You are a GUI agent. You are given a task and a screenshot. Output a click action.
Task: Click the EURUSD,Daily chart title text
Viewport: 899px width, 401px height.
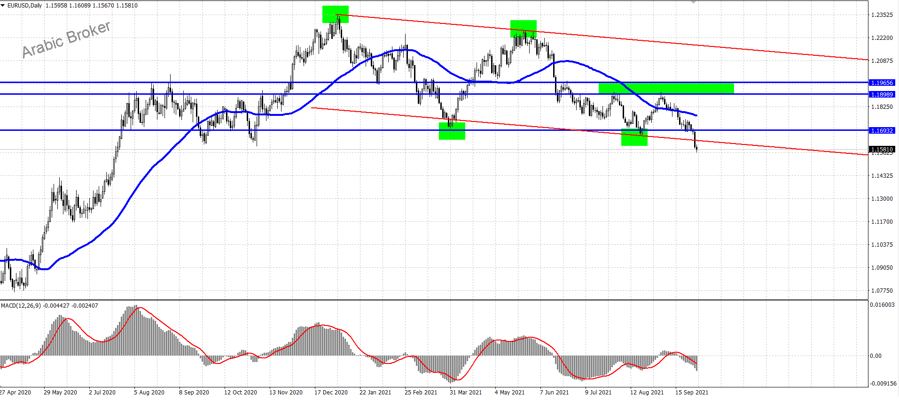click(24, 6)
